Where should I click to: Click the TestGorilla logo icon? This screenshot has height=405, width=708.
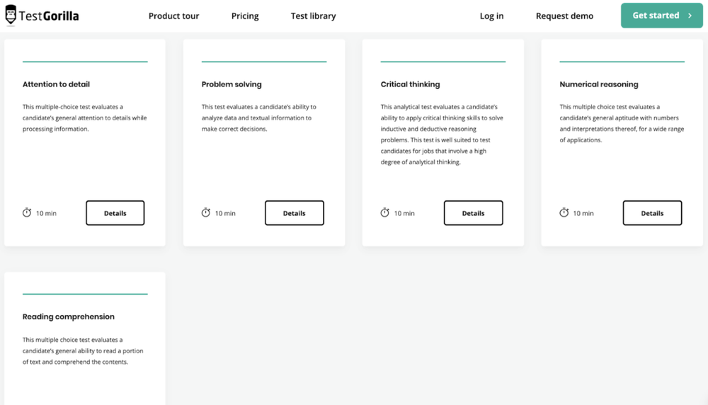pyautogui.click(x=11, y=15)
